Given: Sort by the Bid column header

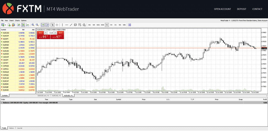Looking at the screenshot, I should click(20, 30).
